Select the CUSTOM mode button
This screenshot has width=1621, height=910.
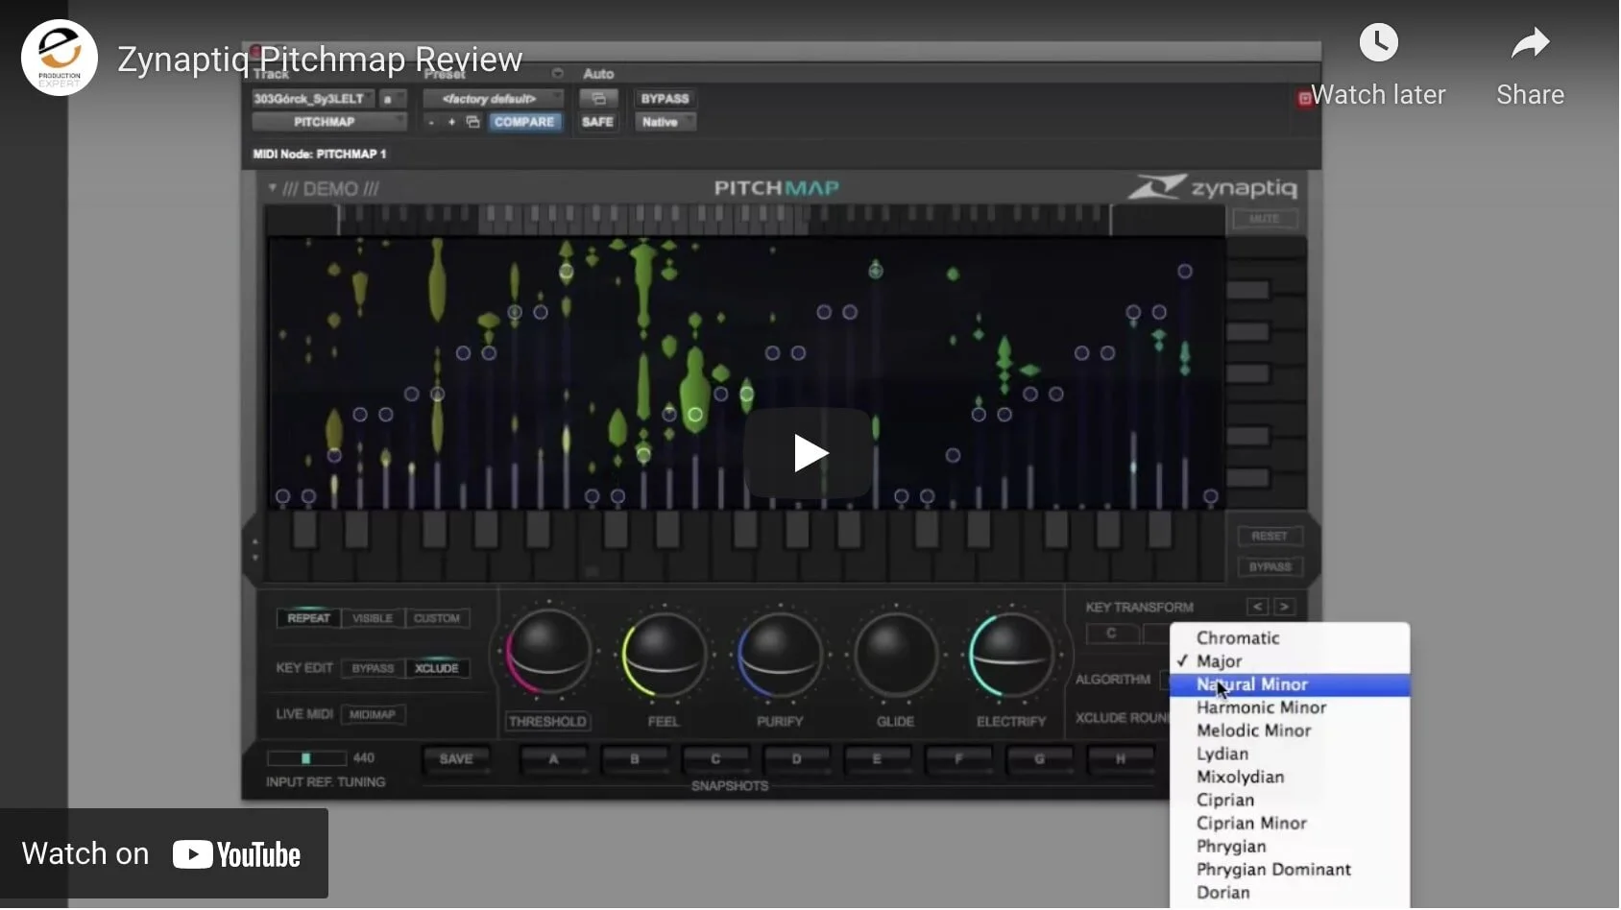coord(437,618)
